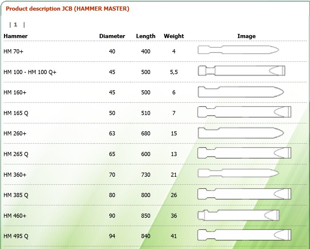Click the 'HM 165 Q' hammer name
This screenshot has width=310, height=249.
[x=16, y=113]
